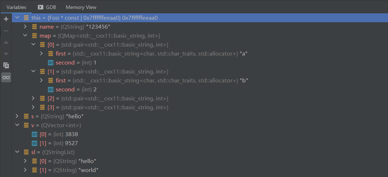
Task: Expand the name QString node
Action: (25, 27)
